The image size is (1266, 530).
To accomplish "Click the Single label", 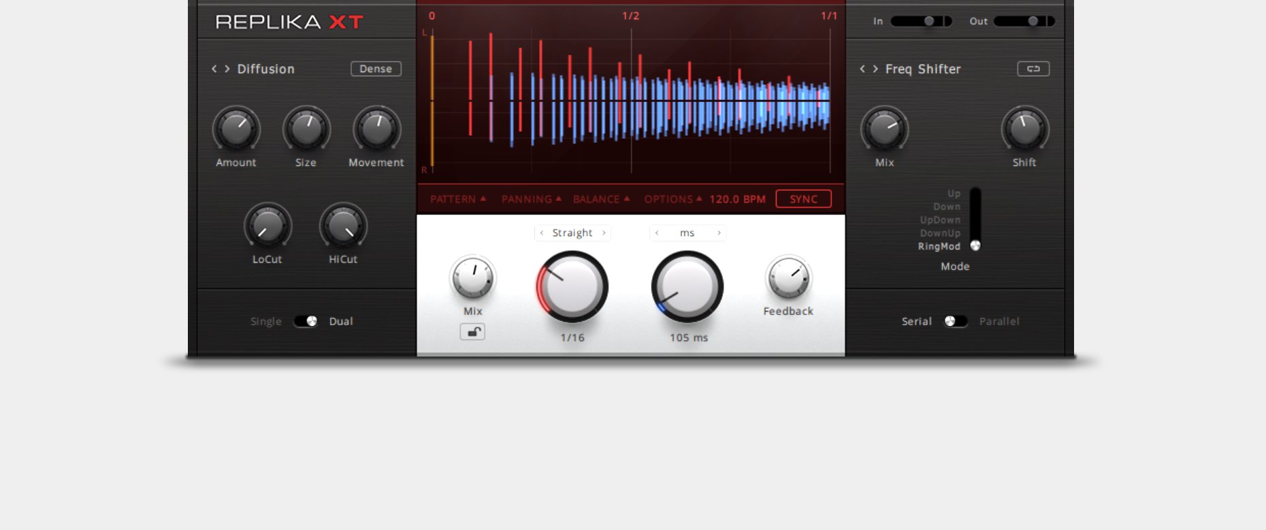I will (x=266, y=321).
